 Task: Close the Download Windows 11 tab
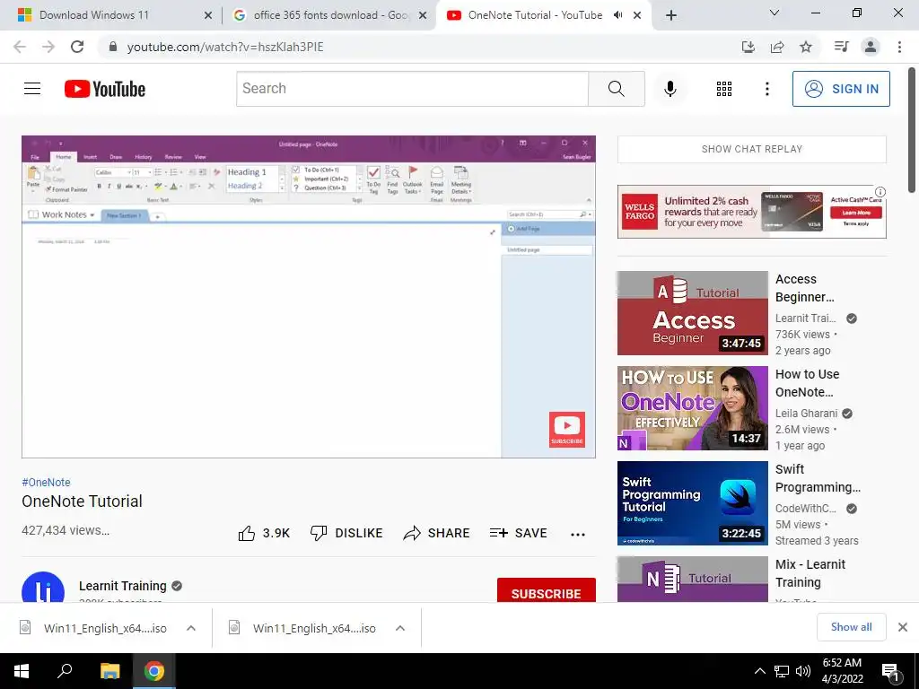(208, 15)
